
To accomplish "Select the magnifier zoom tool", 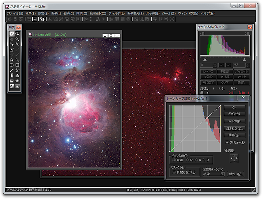I will pos(17,39).
